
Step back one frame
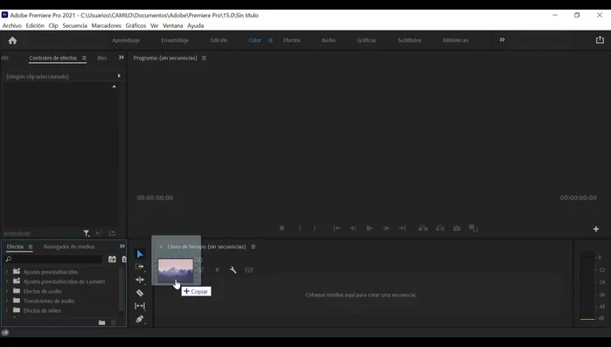[352, 228]
